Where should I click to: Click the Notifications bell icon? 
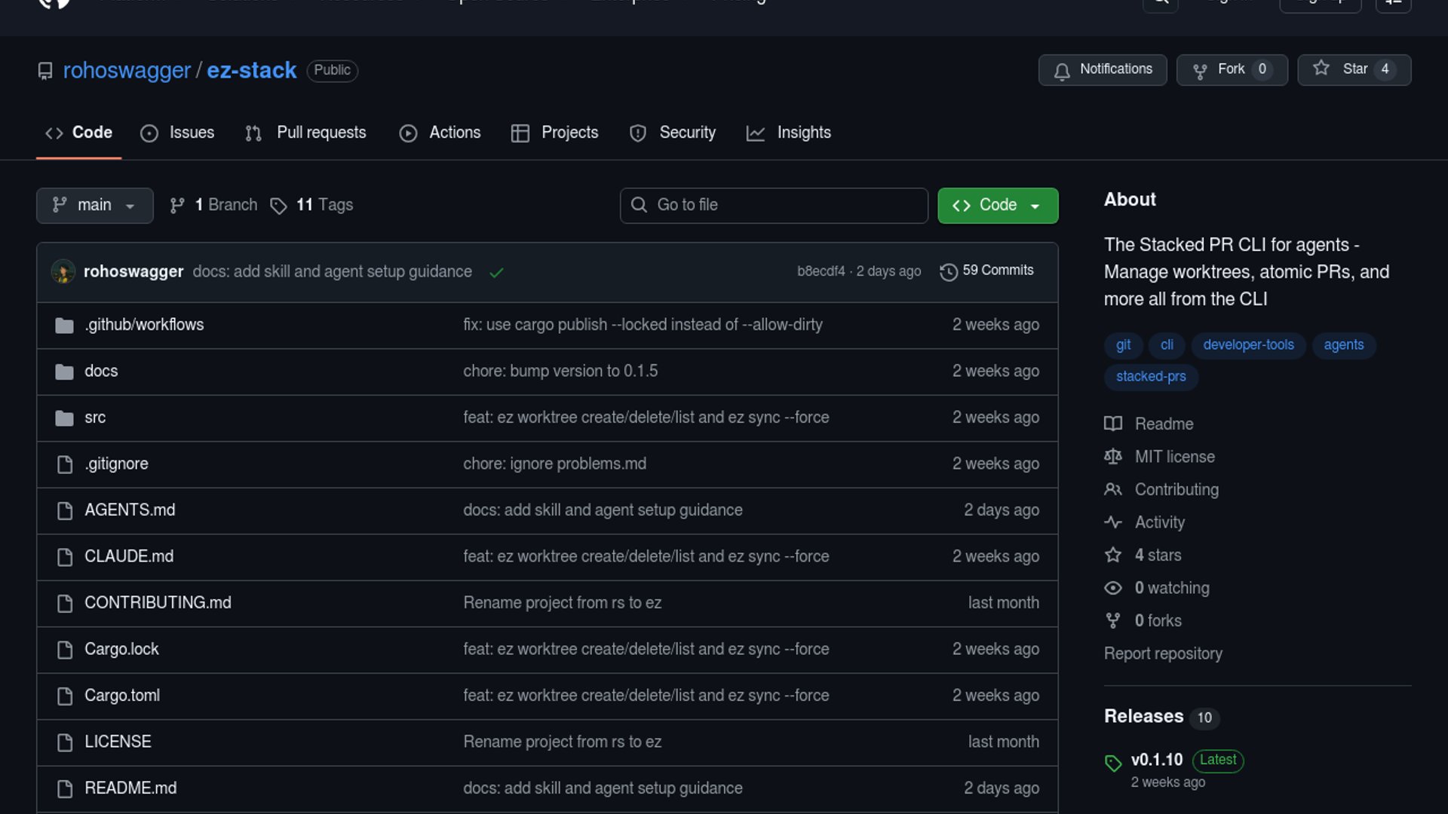coord(1062,71)
